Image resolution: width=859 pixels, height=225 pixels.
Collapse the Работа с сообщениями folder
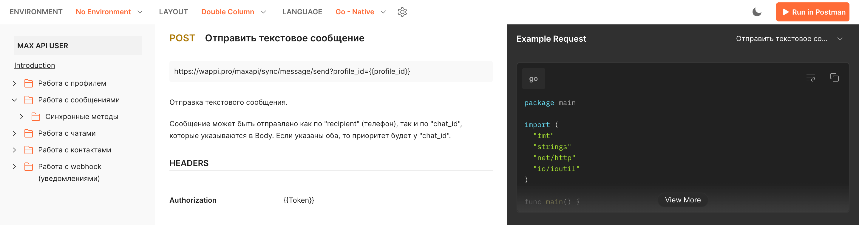point(14,100)
